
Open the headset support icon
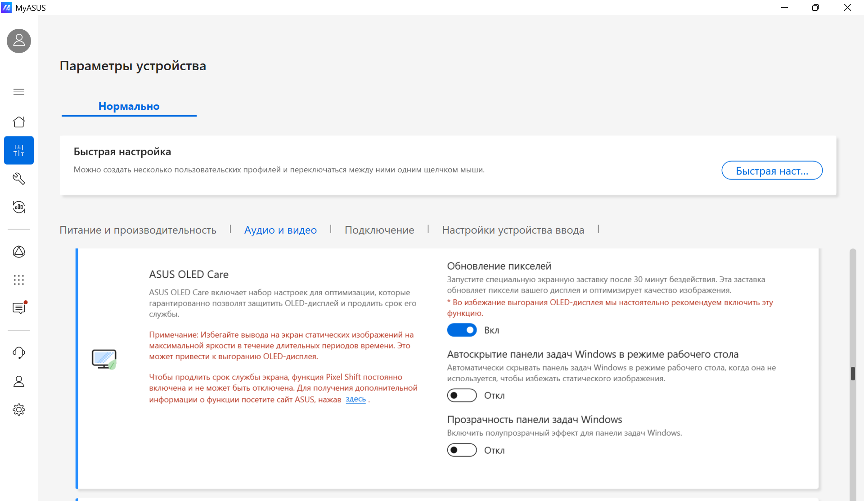[19, 352]
